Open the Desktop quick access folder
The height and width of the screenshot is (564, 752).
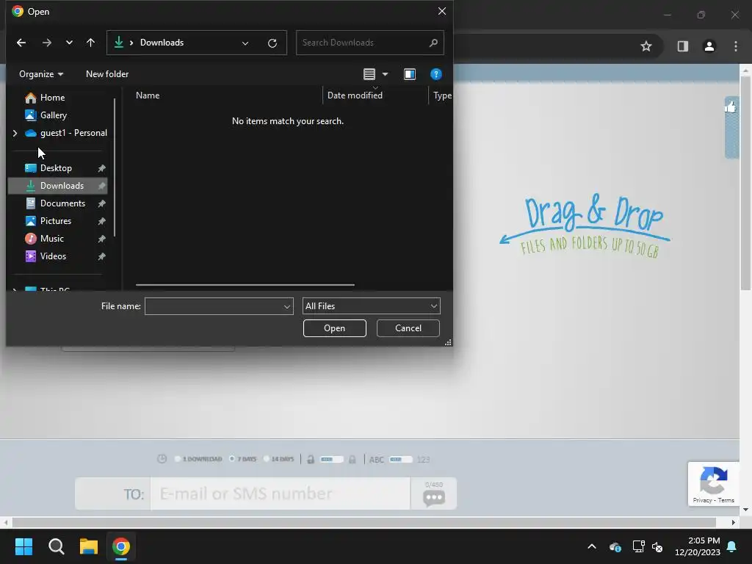click(x=56, y=168)
